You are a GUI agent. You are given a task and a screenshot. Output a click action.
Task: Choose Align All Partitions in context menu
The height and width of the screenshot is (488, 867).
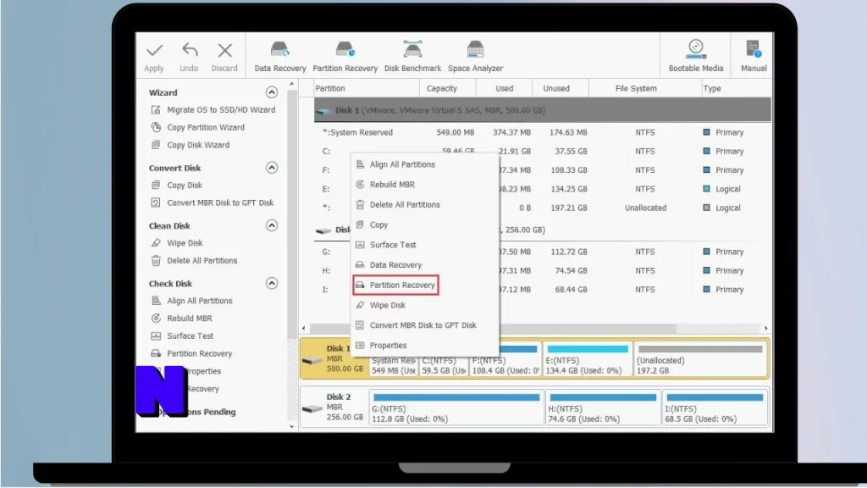click(425, 164)
